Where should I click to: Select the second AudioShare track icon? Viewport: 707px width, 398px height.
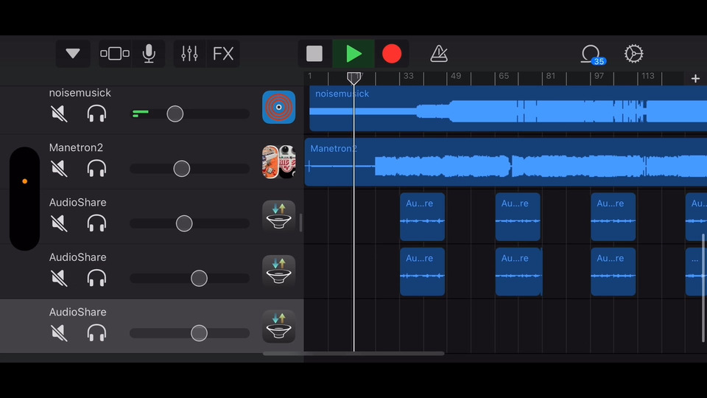(278, 272)
